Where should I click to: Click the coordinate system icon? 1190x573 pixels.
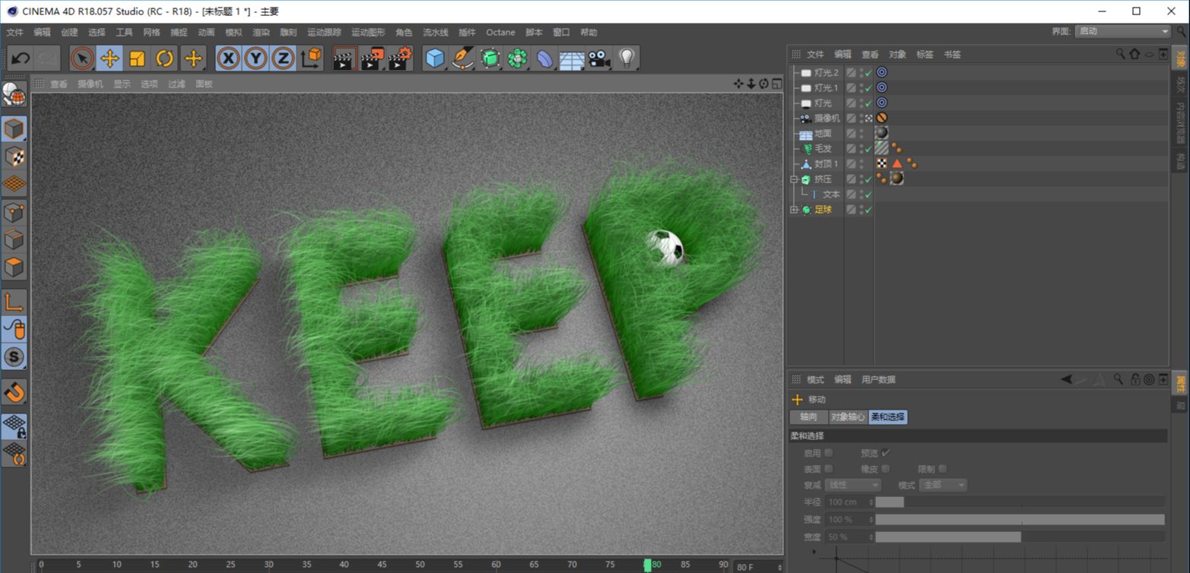tap(311, 59)
